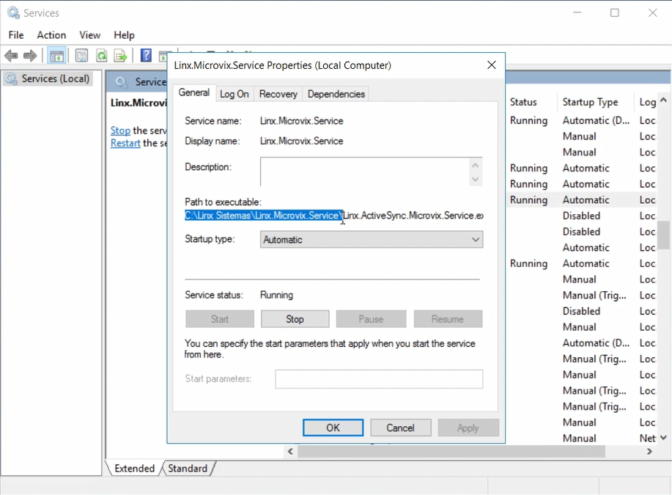Open the View menu
Image resolution: width=672 pixels, height=495 pixels.
(89, 34)
